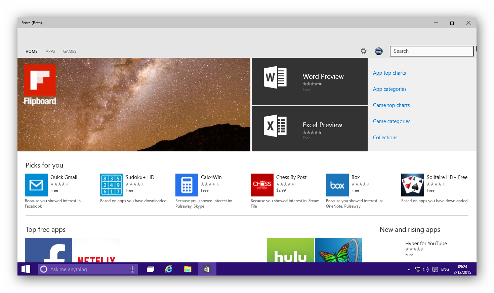Go to the HOME tab
Image resolution: width=494 pixels, height=293 pixels.
[32, 51]
